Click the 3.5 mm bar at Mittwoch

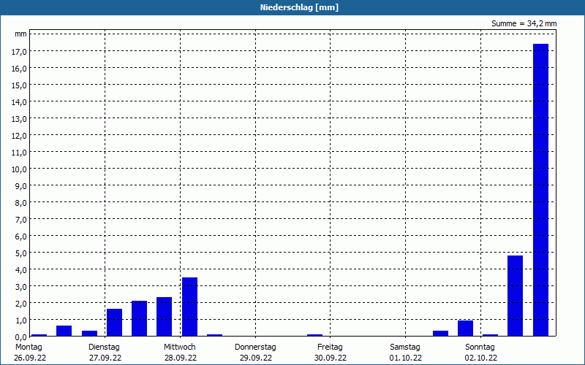click(x=189, y=307)
